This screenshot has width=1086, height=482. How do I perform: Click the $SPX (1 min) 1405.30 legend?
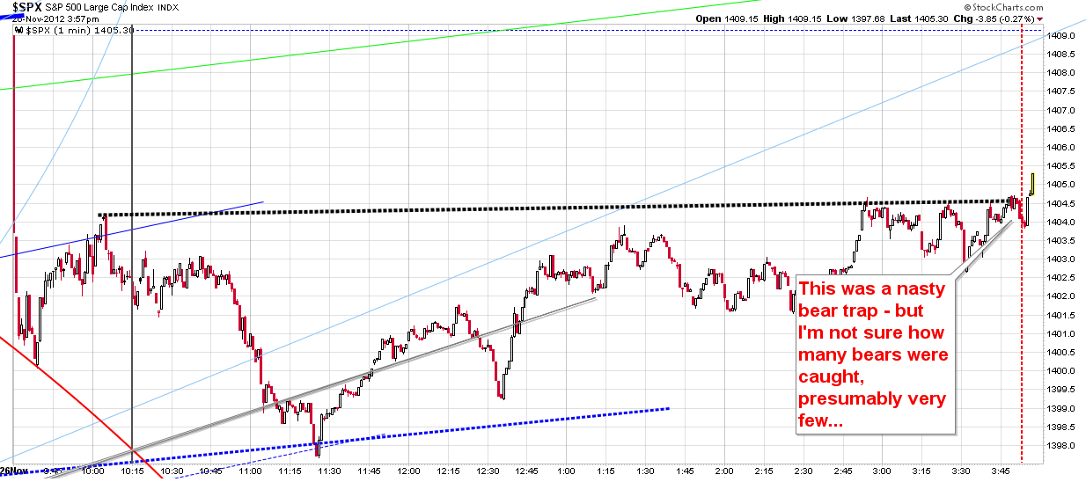pyautogui.click(x=79, y=30)
